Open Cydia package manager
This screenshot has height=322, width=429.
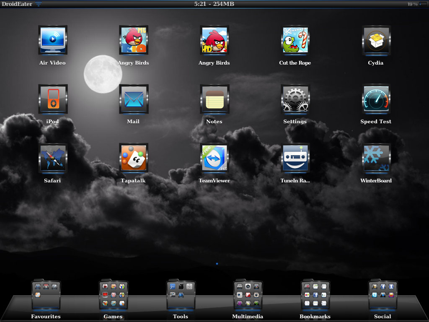coord(376,41)
